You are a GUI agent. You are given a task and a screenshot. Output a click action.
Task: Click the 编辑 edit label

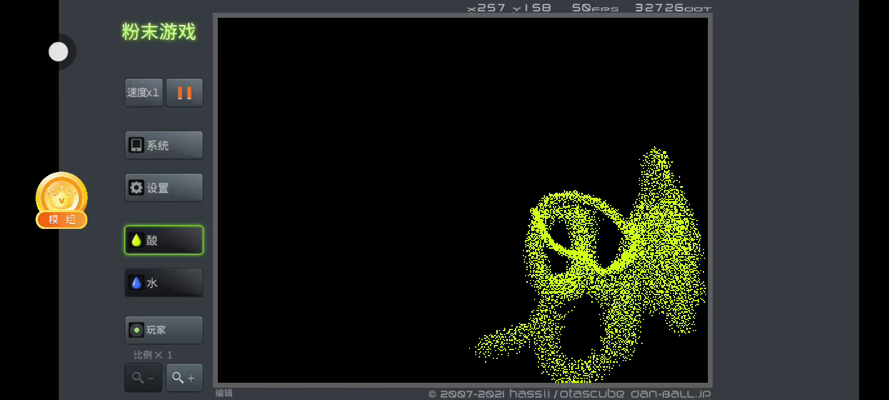click(x=224, y=393)
